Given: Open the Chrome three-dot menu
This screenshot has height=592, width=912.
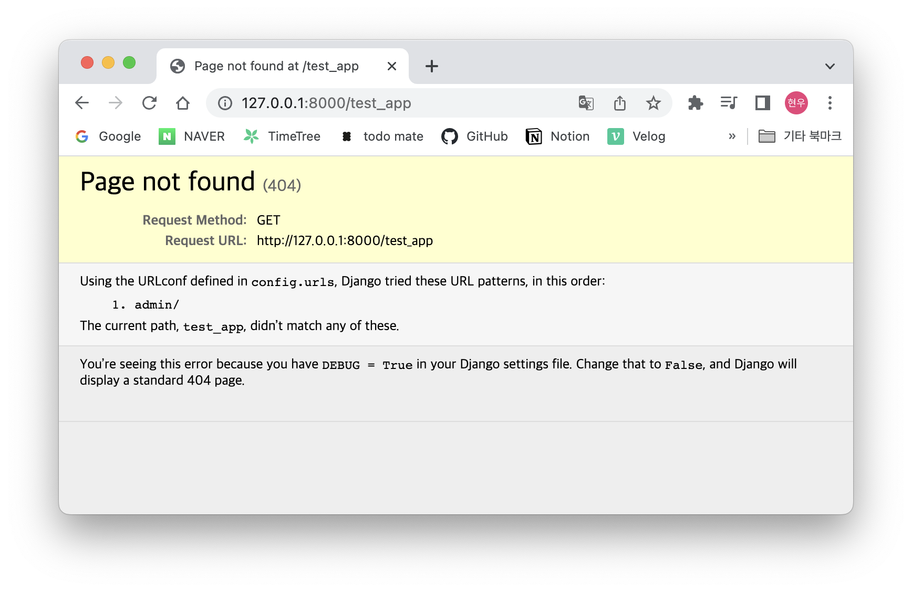Looking at the screenshot, I should coord(830,103).
